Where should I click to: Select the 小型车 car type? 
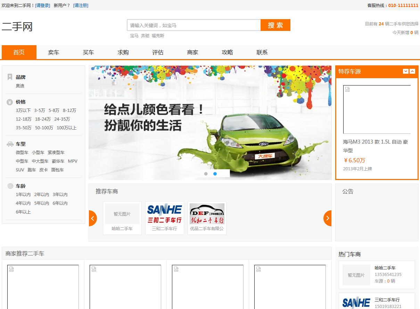[38, 153]
